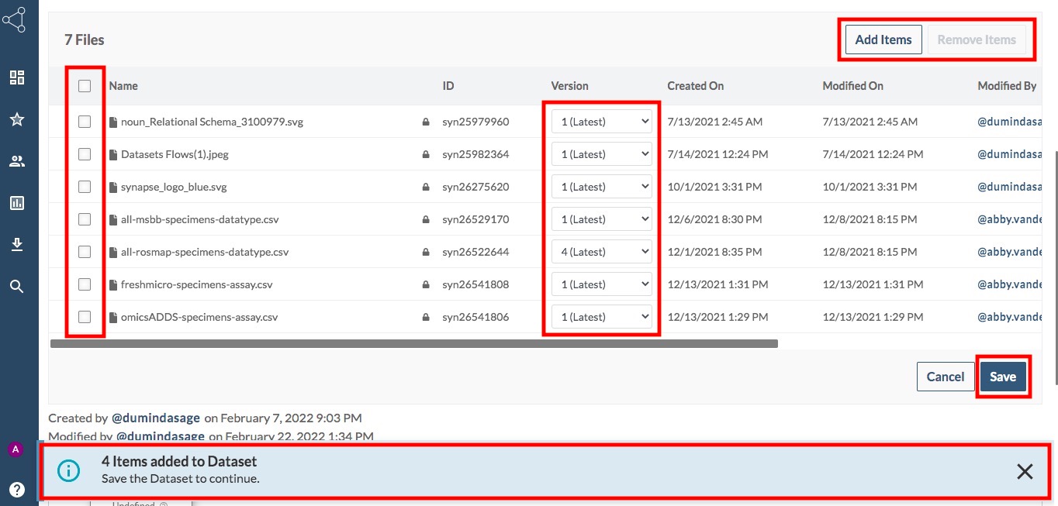The image size is (1058, 506).
Task: Click the Search magnifier icon
Action: click(17, 286)
